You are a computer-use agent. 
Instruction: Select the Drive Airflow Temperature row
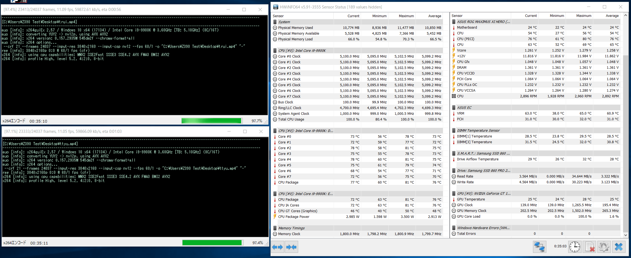click(x=535, y=159)
